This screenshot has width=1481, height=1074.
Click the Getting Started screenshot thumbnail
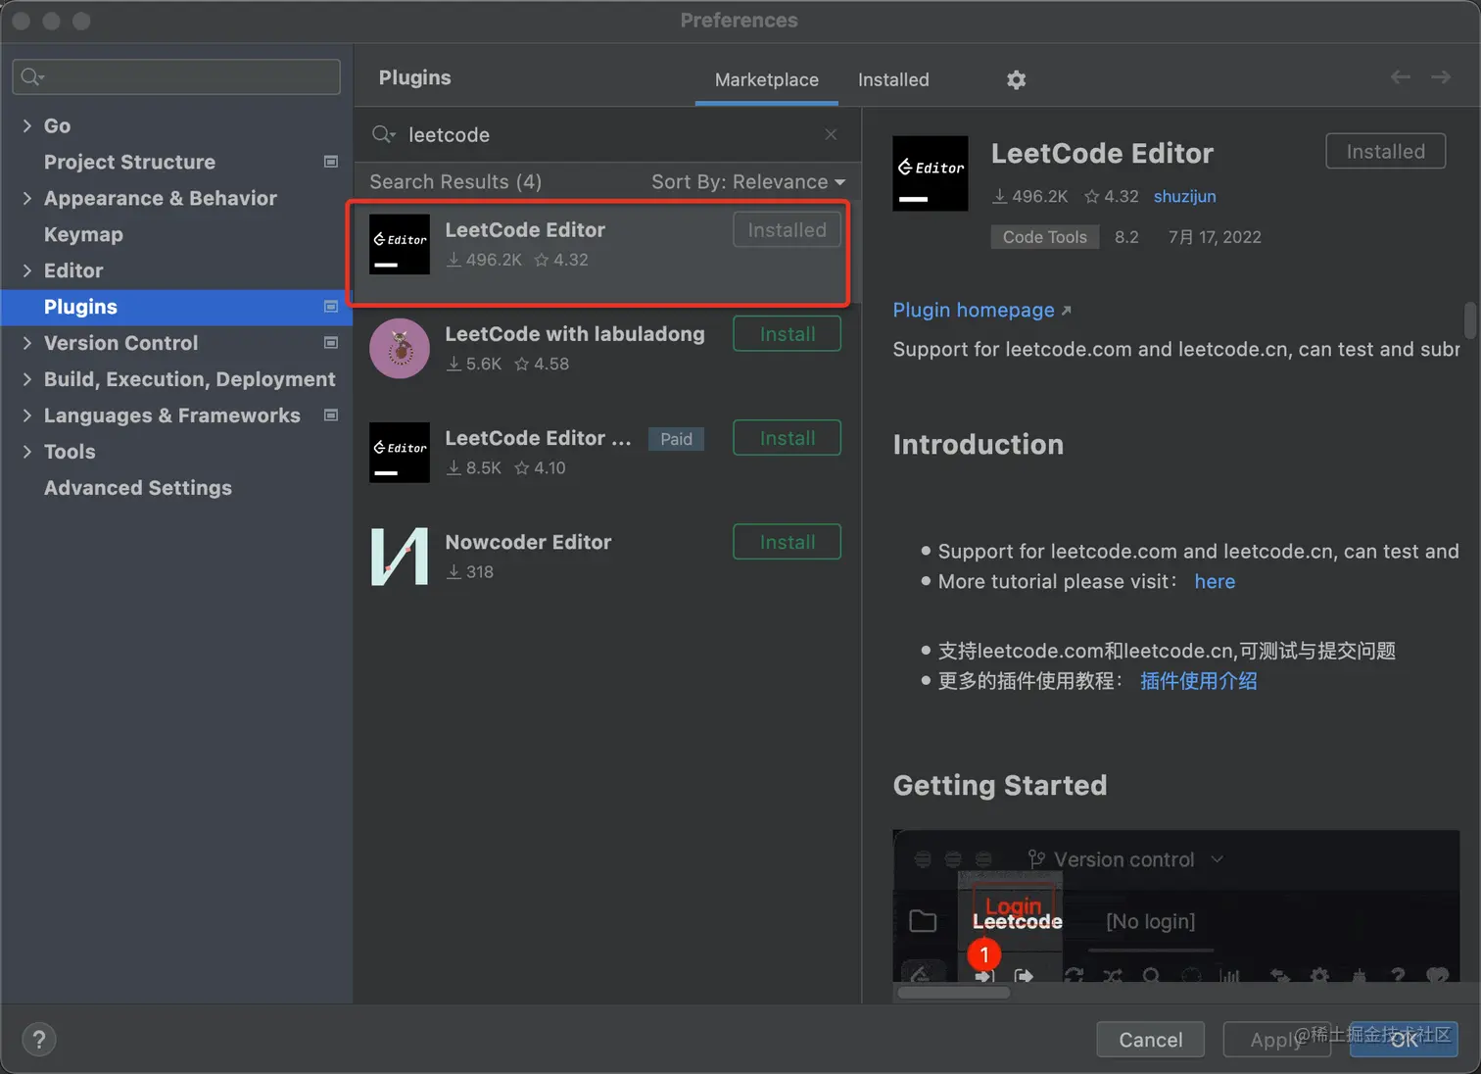[1175, 905]
